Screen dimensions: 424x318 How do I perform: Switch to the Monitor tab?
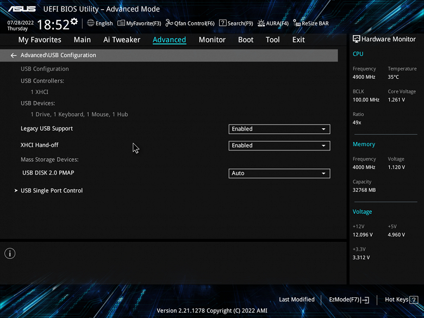point(212,40)
